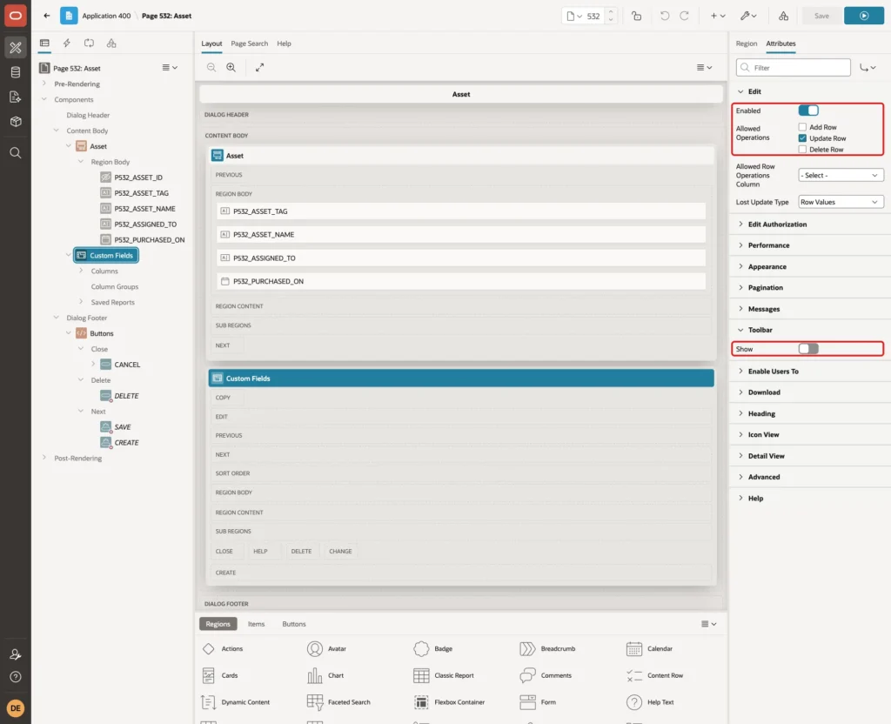Viewport: 891px width, 724px height.
Task: Select the Classic Report region in gallery
Action: pyautogui.click(x=444, y=675)
